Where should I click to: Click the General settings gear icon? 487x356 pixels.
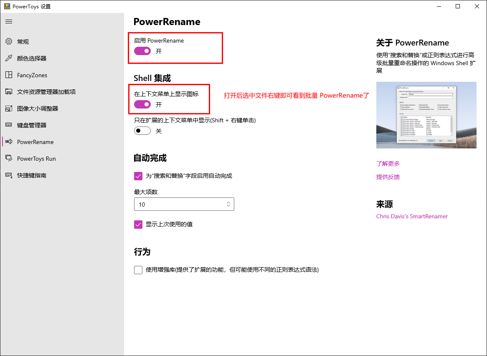coord(9,41)
